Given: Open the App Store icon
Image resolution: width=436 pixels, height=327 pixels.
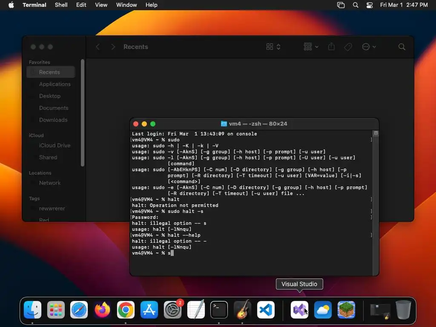Looking at the screenshot, I should click(x=149, y=310).
